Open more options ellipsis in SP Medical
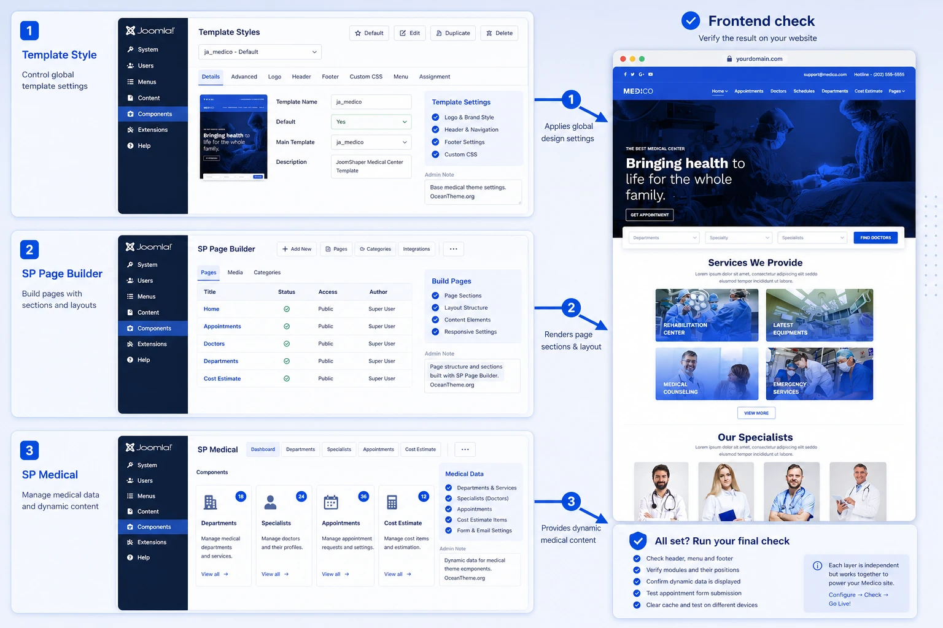 tap(465, 450)
